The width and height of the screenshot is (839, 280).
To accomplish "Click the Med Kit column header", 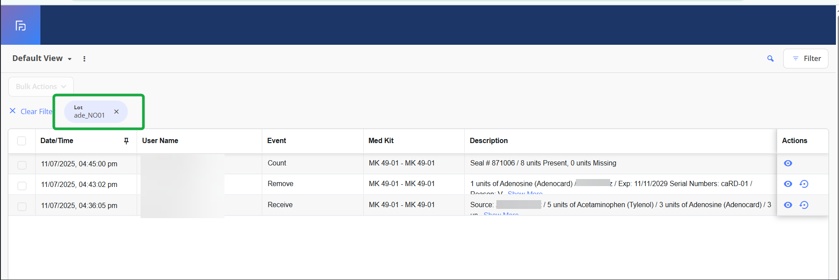I will coord(381,141).
